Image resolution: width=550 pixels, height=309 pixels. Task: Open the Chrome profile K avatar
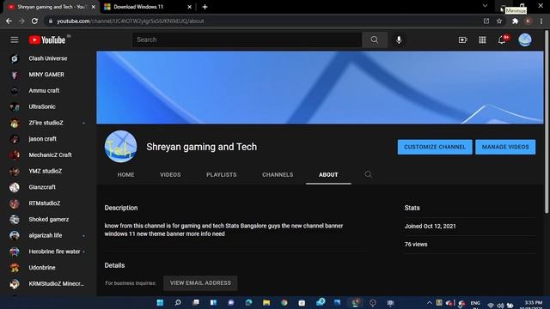(x=528, y=21)
